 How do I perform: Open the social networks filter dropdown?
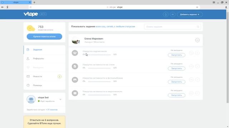pyautogui.click(x=104, y=27)
